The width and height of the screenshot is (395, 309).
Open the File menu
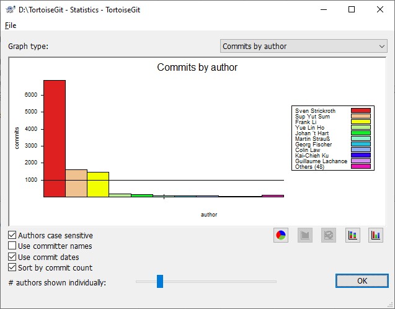(11, 25)
